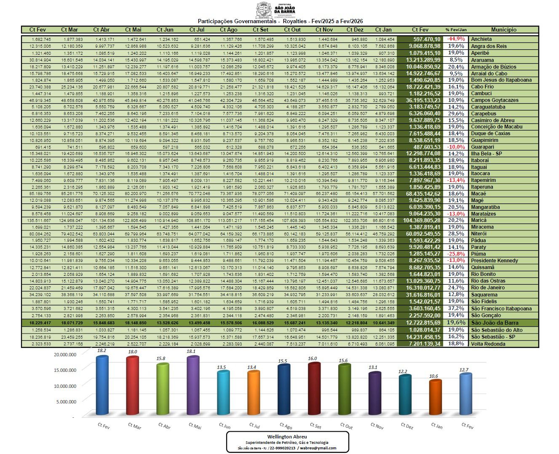The height and width of the screenshot is (454, 559).
Task: Click the blue chart bar labeled 18.2
Action: 101,387
